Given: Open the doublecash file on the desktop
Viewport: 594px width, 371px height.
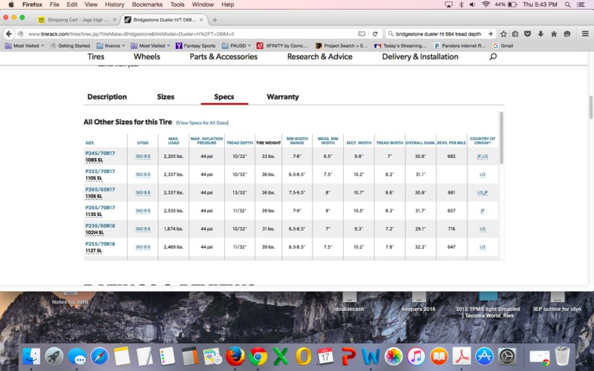Looking at the screenshot, I should point(349,302).
